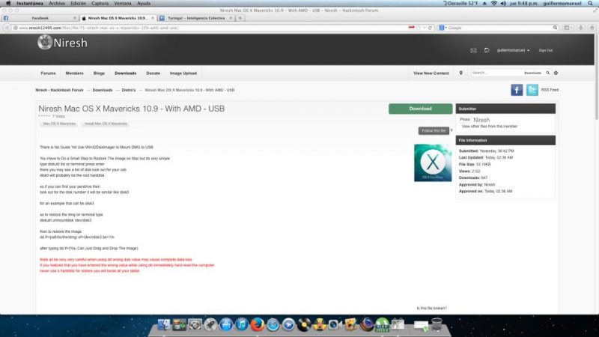Viewport: 599px width, 337px height.
Task: Open Finder from the dock
Action: point(163,324)
